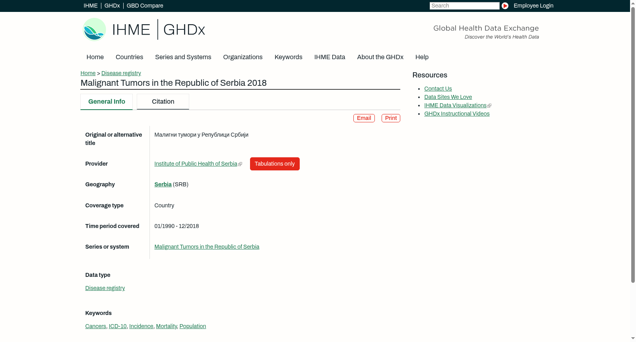
Task: Open IHME Data Visualizations link
Action: (x=455, y=105)
